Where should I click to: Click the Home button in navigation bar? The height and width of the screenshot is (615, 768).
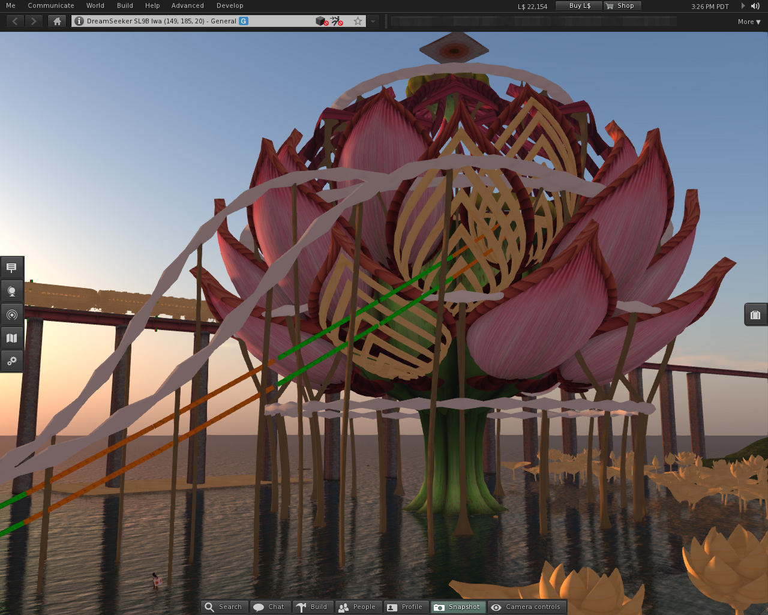(x=57, y=21)
